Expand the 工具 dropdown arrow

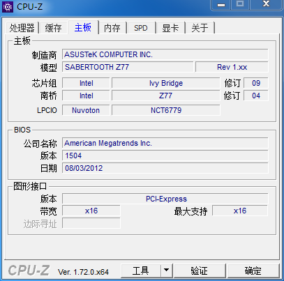click(166, 271)
